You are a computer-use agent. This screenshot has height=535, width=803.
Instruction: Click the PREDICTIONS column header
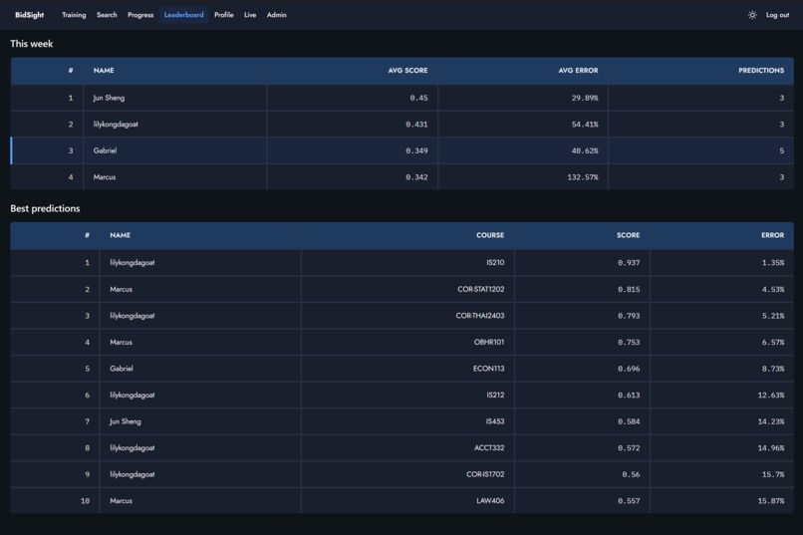pyautogui.click(x=761, y=71)
